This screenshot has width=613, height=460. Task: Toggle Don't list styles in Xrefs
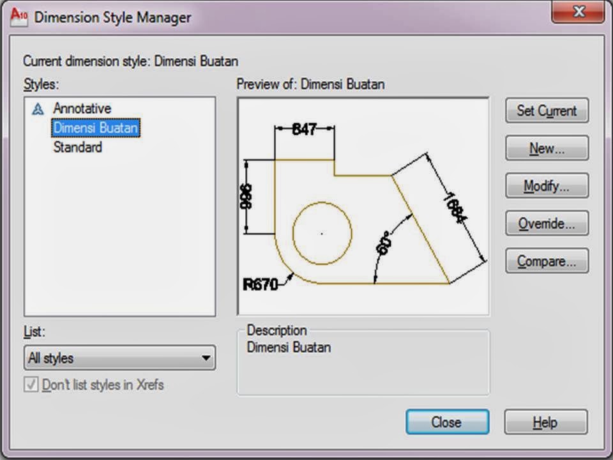[x=30, y=385]
